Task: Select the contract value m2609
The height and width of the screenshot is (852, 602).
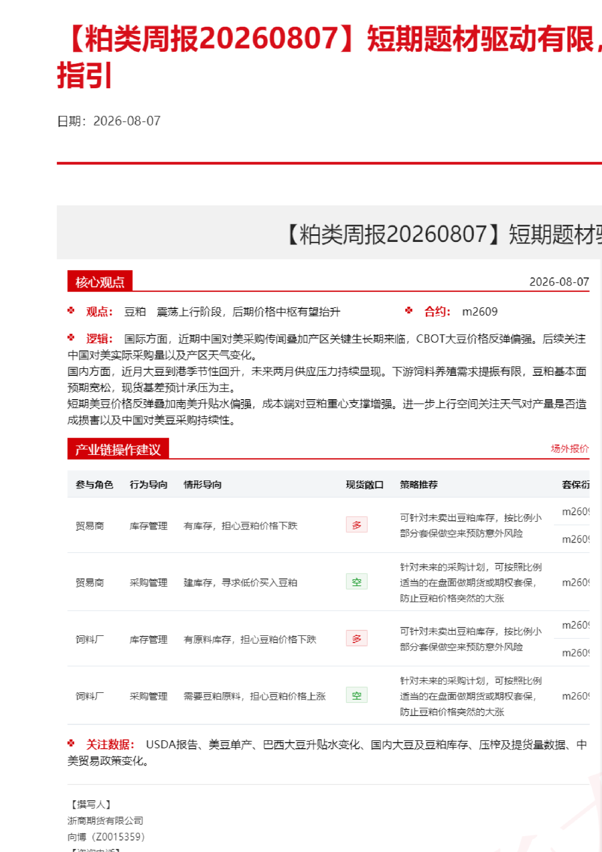Action: (480, 312)
